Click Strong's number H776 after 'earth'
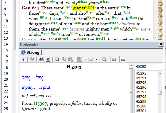The height and width of the screenshot is (113, 166). point(122,7)
